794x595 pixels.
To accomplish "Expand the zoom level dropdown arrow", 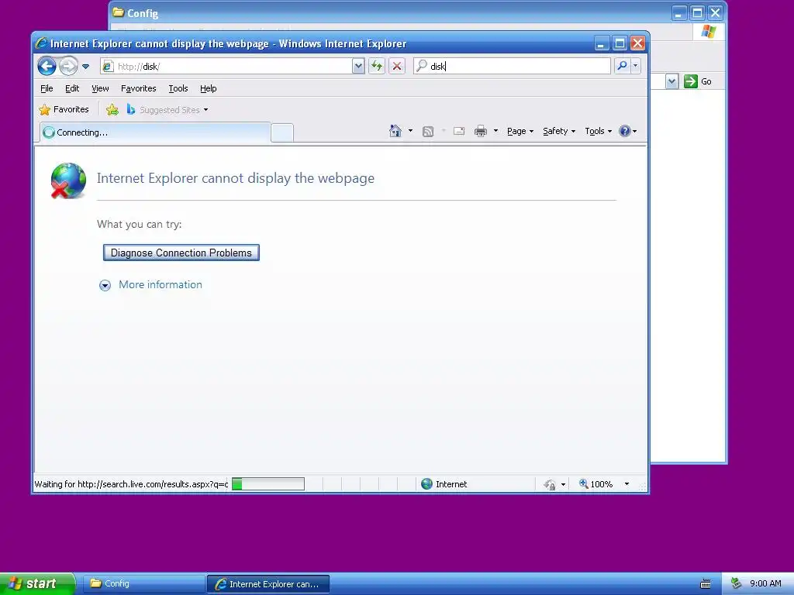I will (x=627, y=484).
